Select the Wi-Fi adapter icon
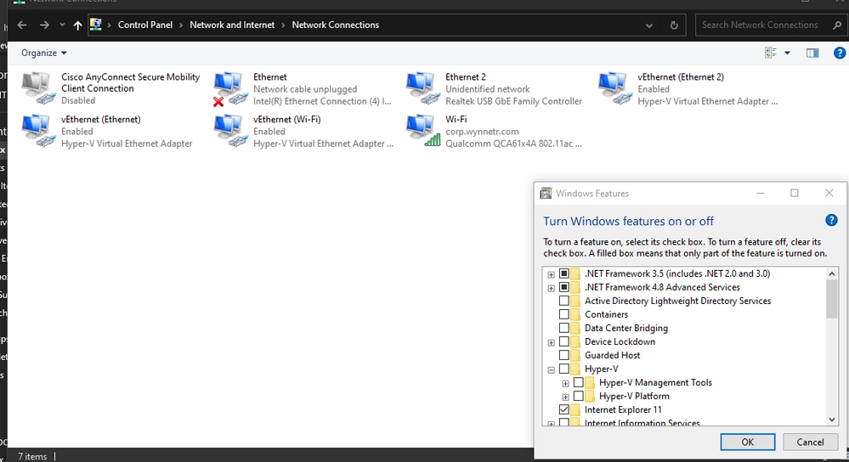This screenshot has width=849, height=462. coord(423,131)
